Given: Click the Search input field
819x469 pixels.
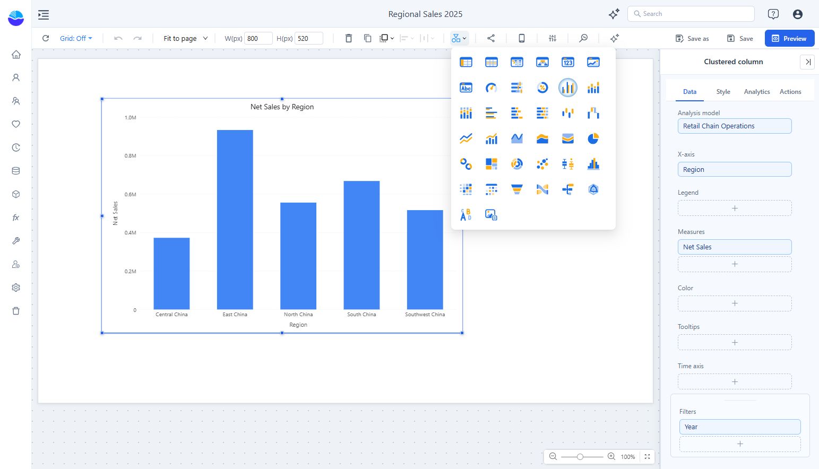Looking at the screenshot, I should point(691,14).
